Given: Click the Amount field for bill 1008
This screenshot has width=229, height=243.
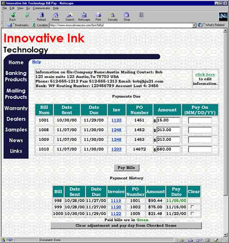Looking at the screenshot, I should click(169, 130).
